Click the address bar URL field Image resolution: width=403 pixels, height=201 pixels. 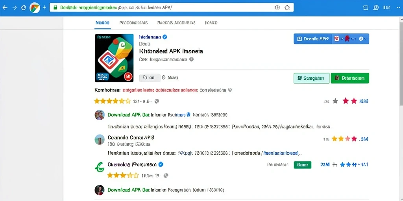172,8
